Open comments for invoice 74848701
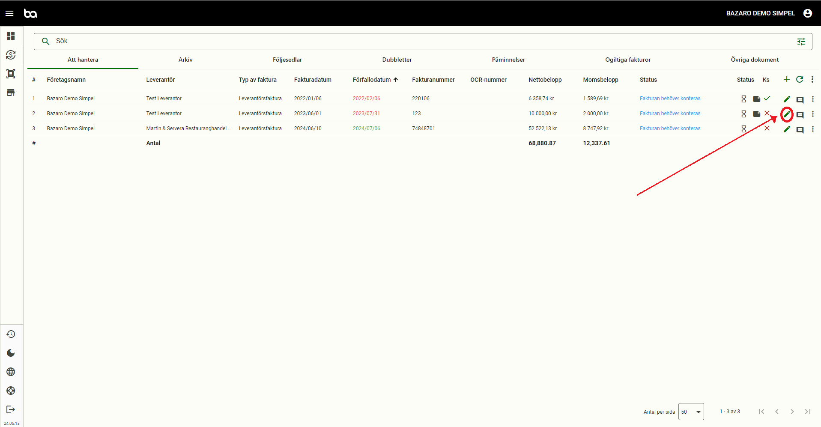The image size is (821, 427). click(x=800, y=130)
